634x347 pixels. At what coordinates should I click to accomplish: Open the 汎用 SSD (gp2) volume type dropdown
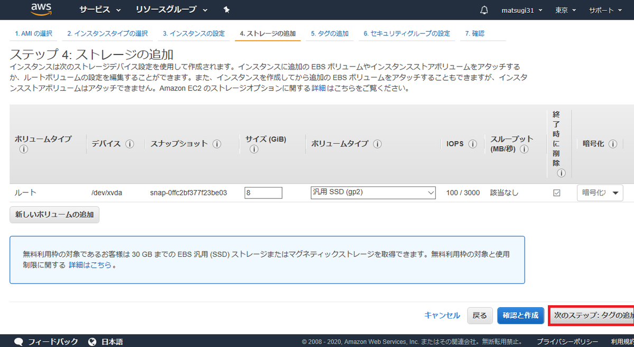pos(373,193)
